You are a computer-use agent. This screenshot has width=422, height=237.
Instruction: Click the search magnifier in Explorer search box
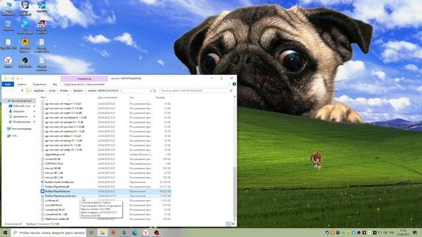point(231,91)
